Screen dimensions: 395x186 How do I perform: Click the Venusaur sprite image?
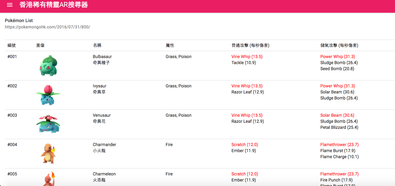pyautogui.click(x=48, y=124)
